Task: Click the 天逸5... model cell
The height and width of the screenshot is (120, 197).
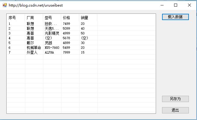Action: coord(52,28)
